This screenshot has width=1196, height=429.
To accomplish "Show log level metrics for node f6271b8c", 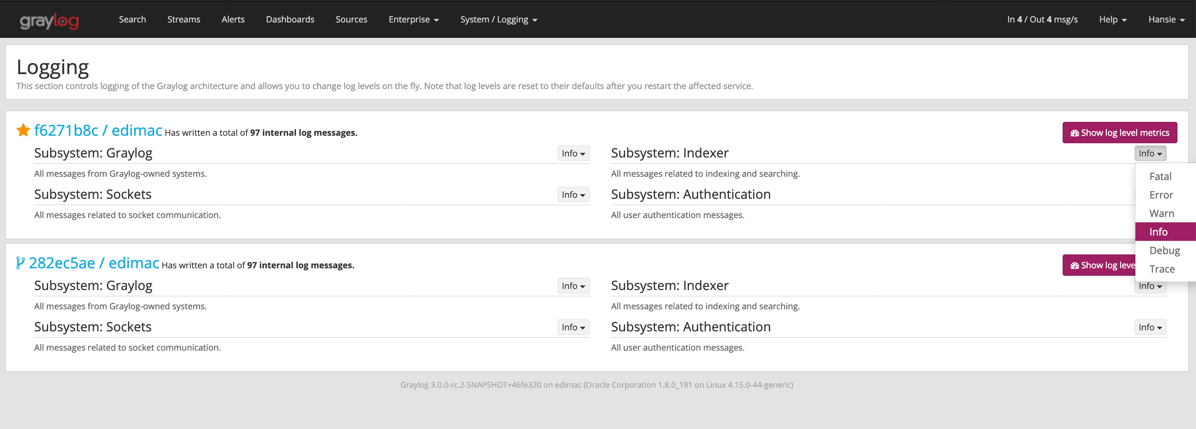I will [x=1119, y=133].
